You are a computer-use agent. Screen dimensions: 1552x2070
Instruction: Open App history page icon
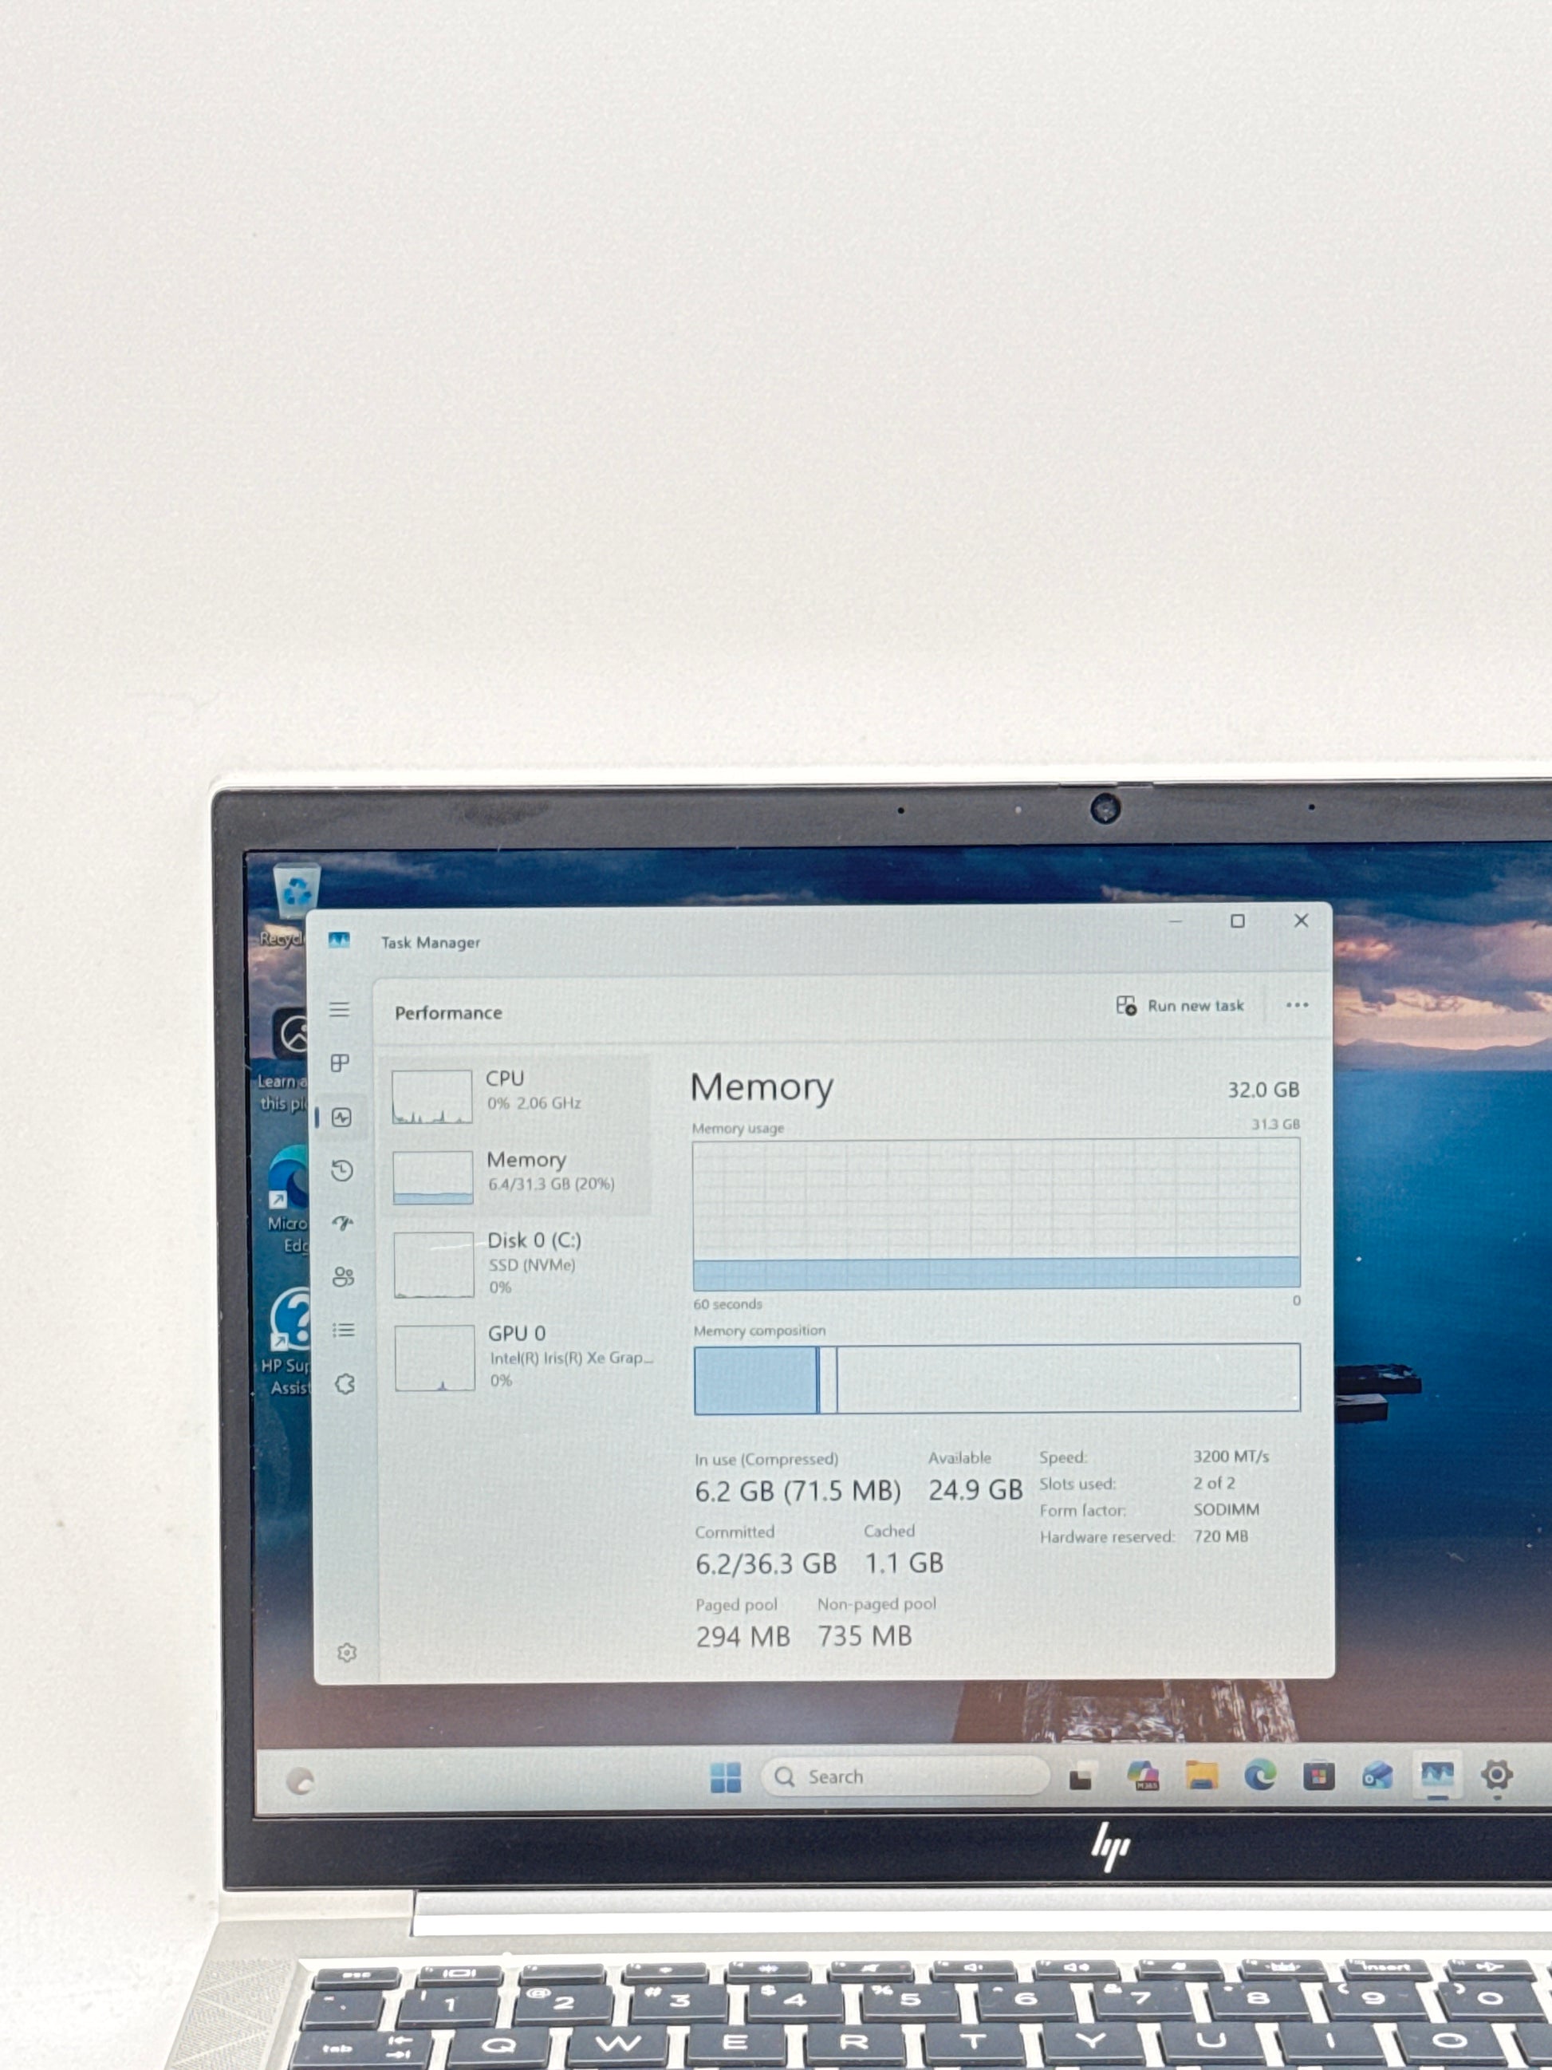pyautogui.click(x=342, y=1171)
